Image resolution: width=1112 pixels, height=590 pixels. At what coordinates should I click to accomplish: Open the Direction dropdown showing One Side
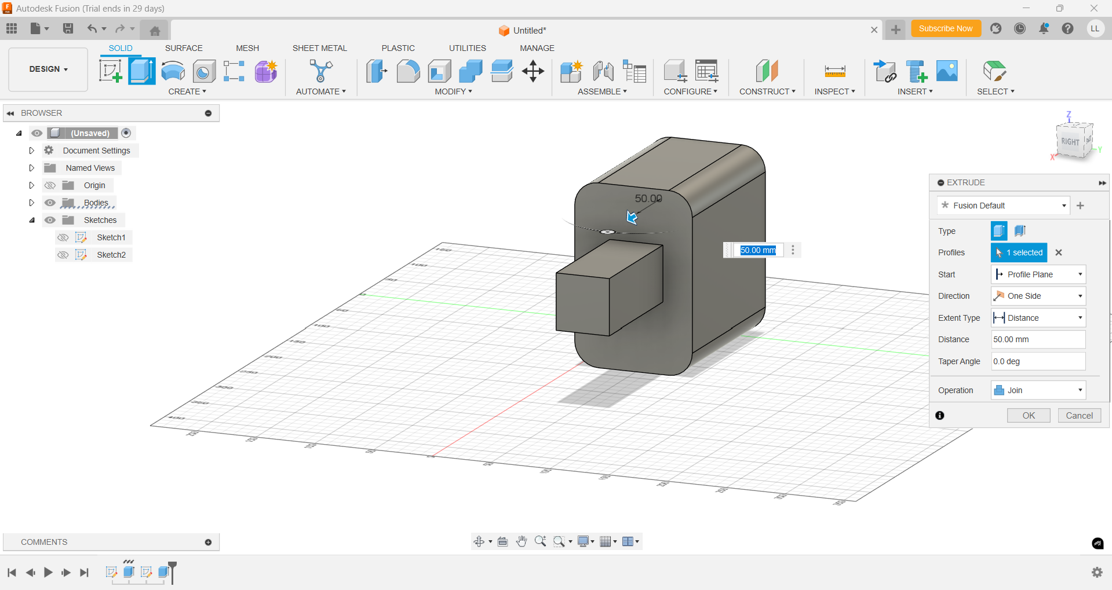(1038, 296)
